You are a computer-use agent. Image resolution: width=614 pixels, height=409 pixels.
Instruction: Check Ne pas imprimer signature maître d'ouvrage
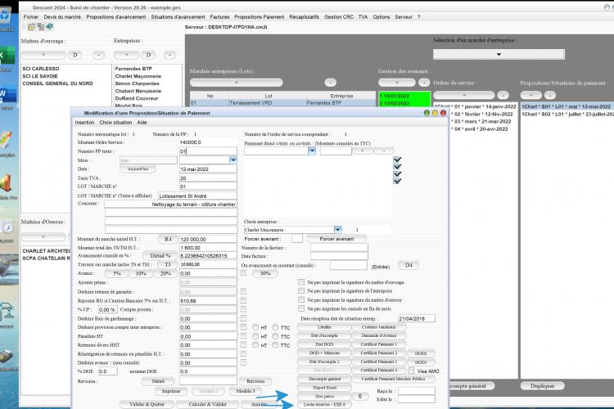[x=301, y=282]
